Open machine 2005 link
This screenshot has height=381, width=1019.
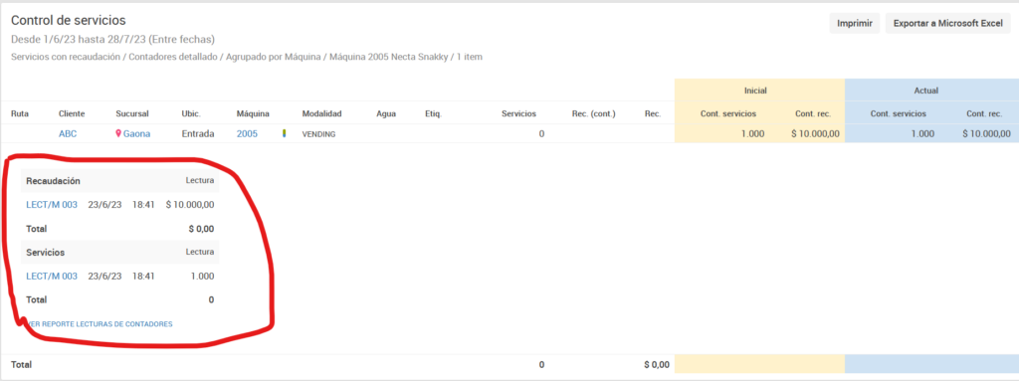[247, 134]
